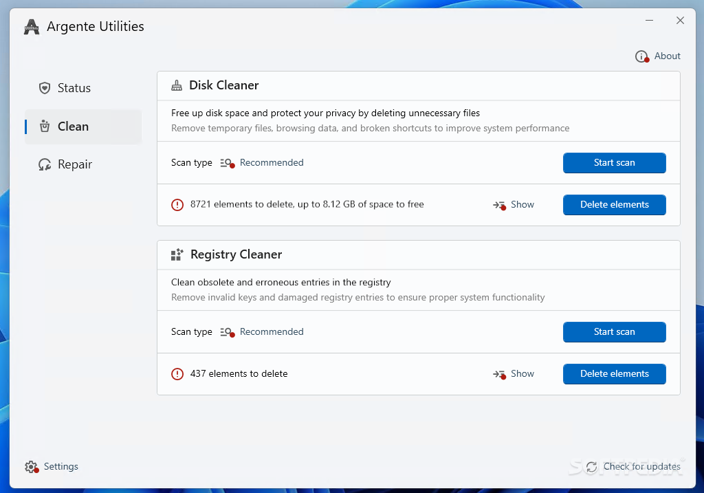
Task: Click the Settings gear icon
Action: click(32, 467)
